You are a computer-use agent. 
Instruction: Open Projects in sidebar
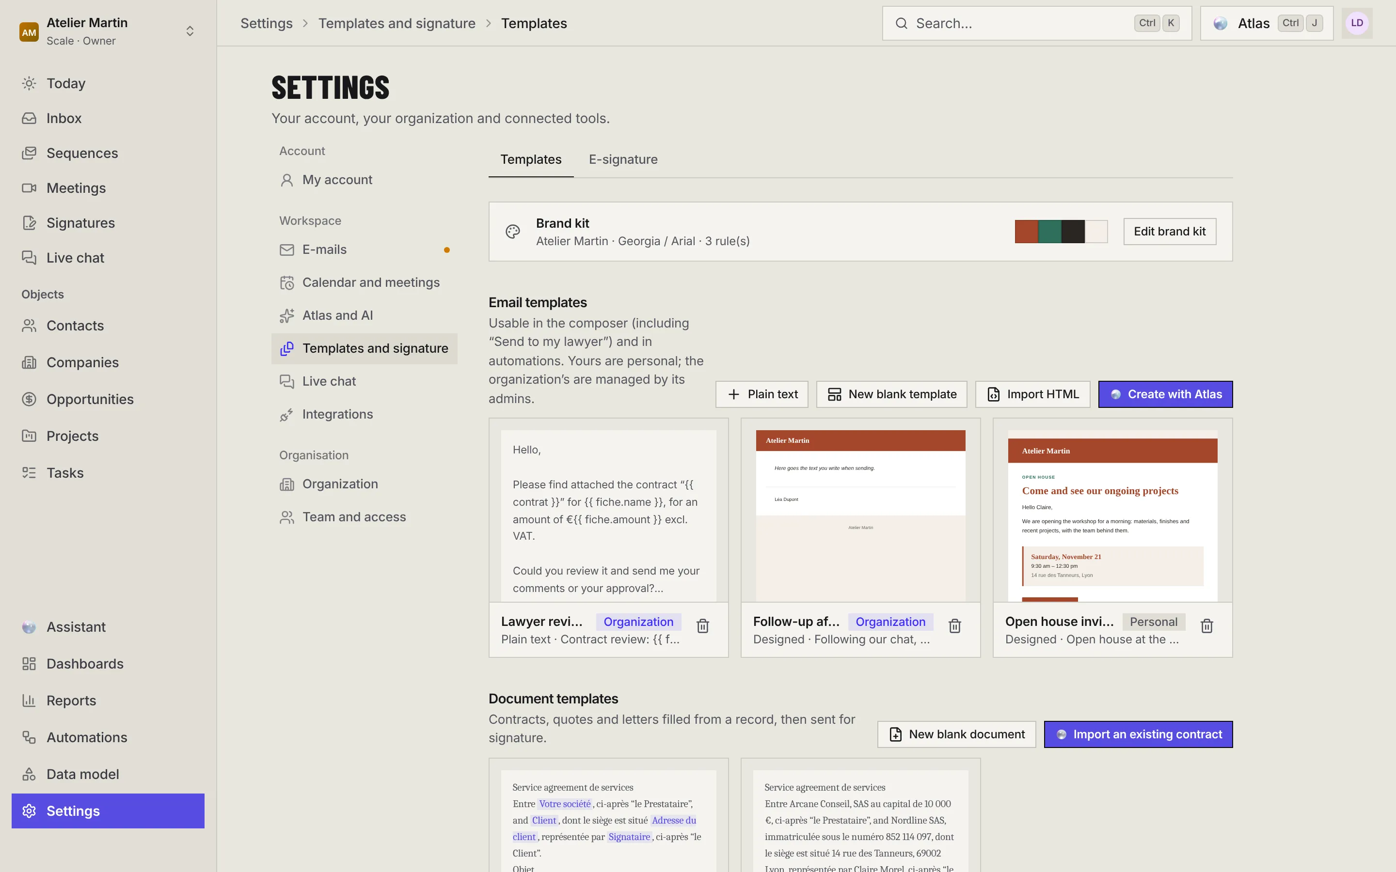coord(108,436)
